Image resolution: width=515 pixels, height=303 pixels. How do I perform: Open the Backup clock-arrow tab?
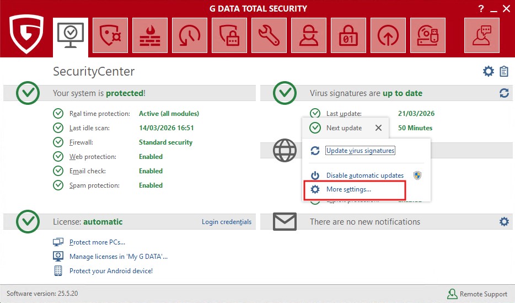click(x=190, y=35)
